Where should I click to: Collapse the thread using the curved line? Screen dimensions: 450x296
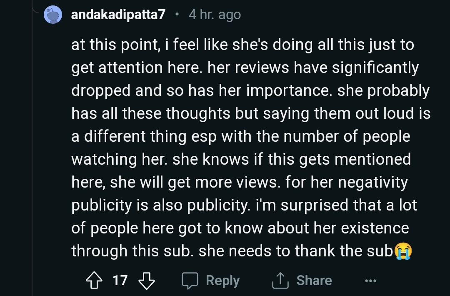click(x=38, y=13)
